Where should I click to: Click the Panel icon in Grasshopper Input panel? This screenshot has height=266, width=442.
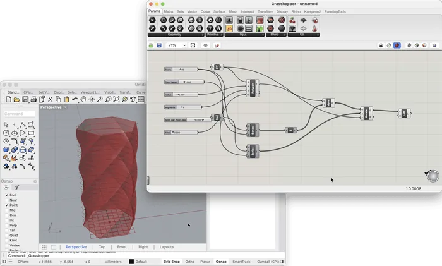229,28
